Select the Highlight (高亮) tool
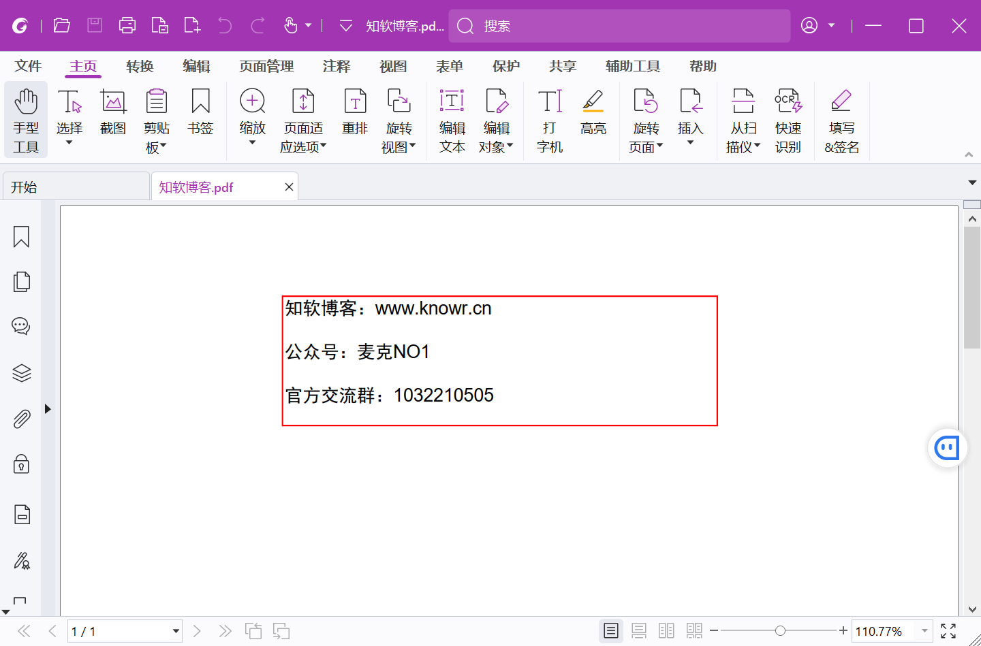This screenshot has height=646, width=981. coord(593,112)
